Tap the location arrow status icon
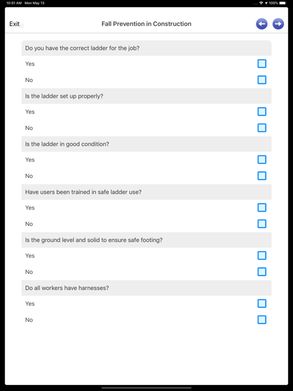 pyautogui.click(x=266, y=3)
